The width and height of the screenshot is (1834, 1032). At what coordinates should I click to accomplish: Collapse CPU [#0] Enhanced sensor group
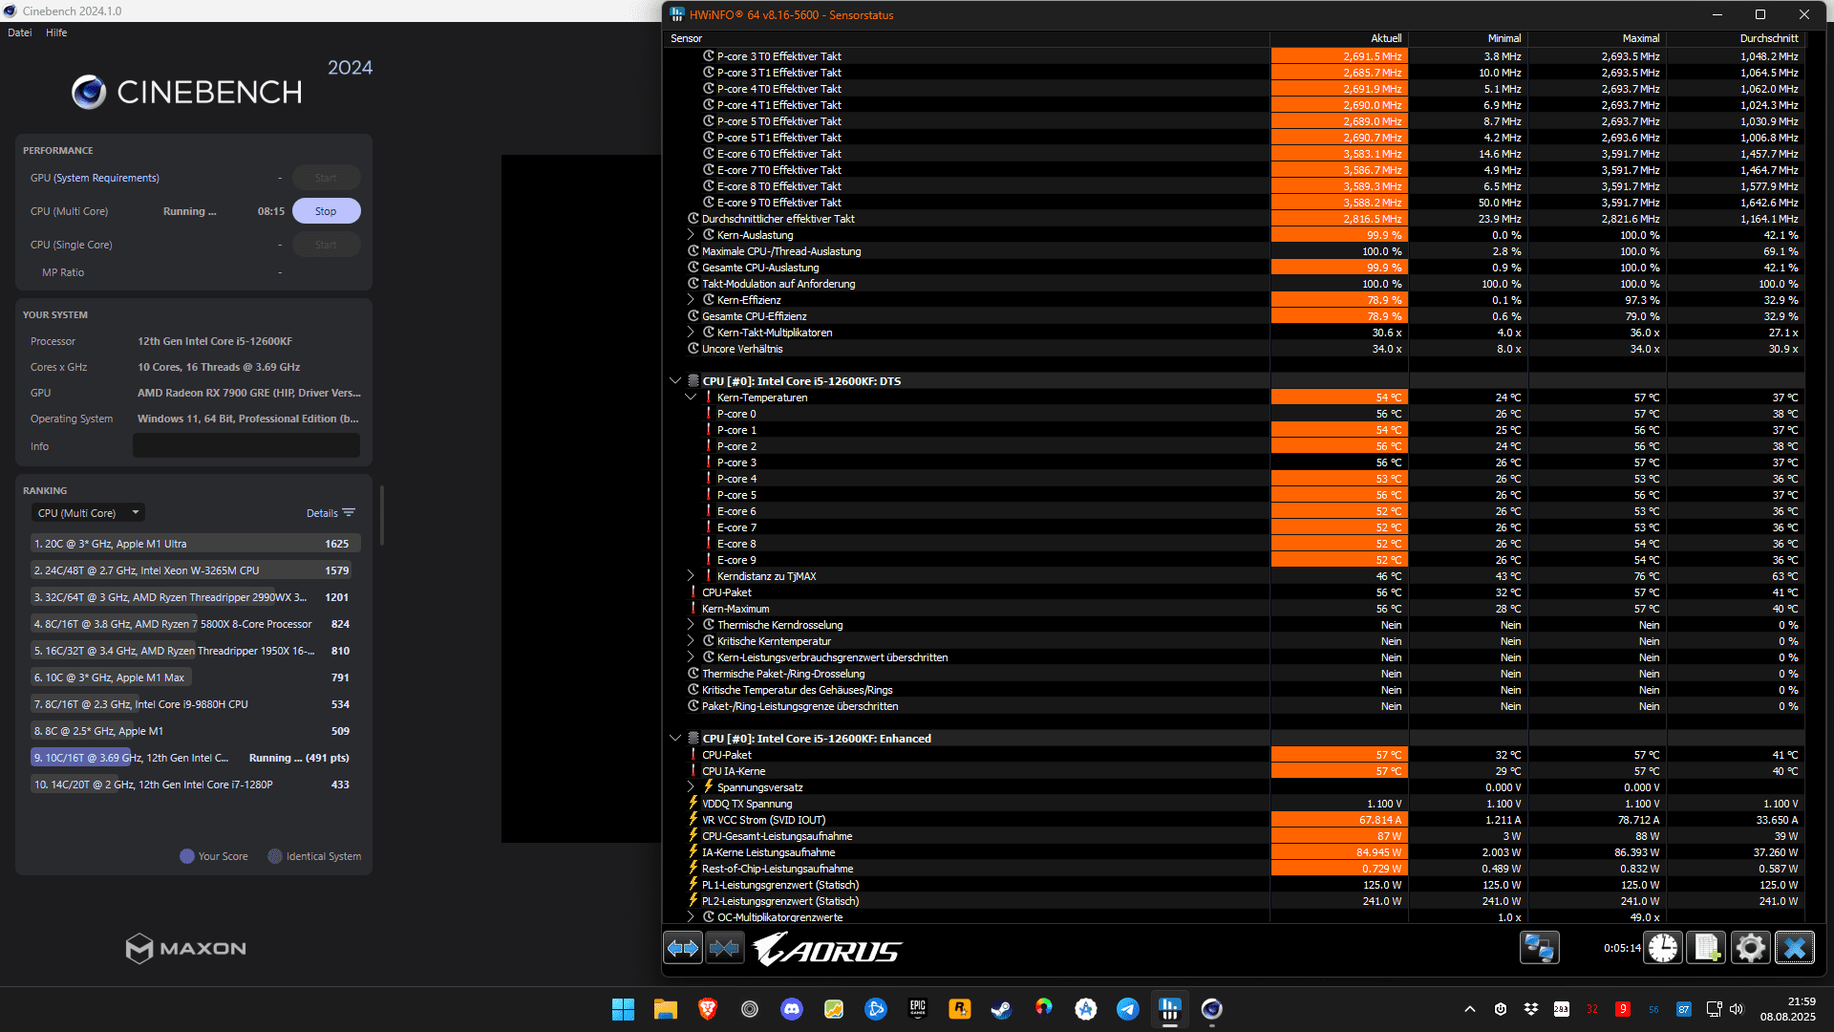coord(675,739)
